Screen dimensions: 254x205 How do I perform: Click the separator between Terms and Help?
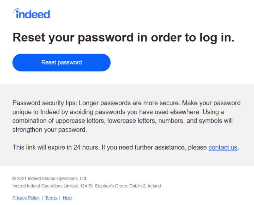pyautogui.click(x=60, y=198)
